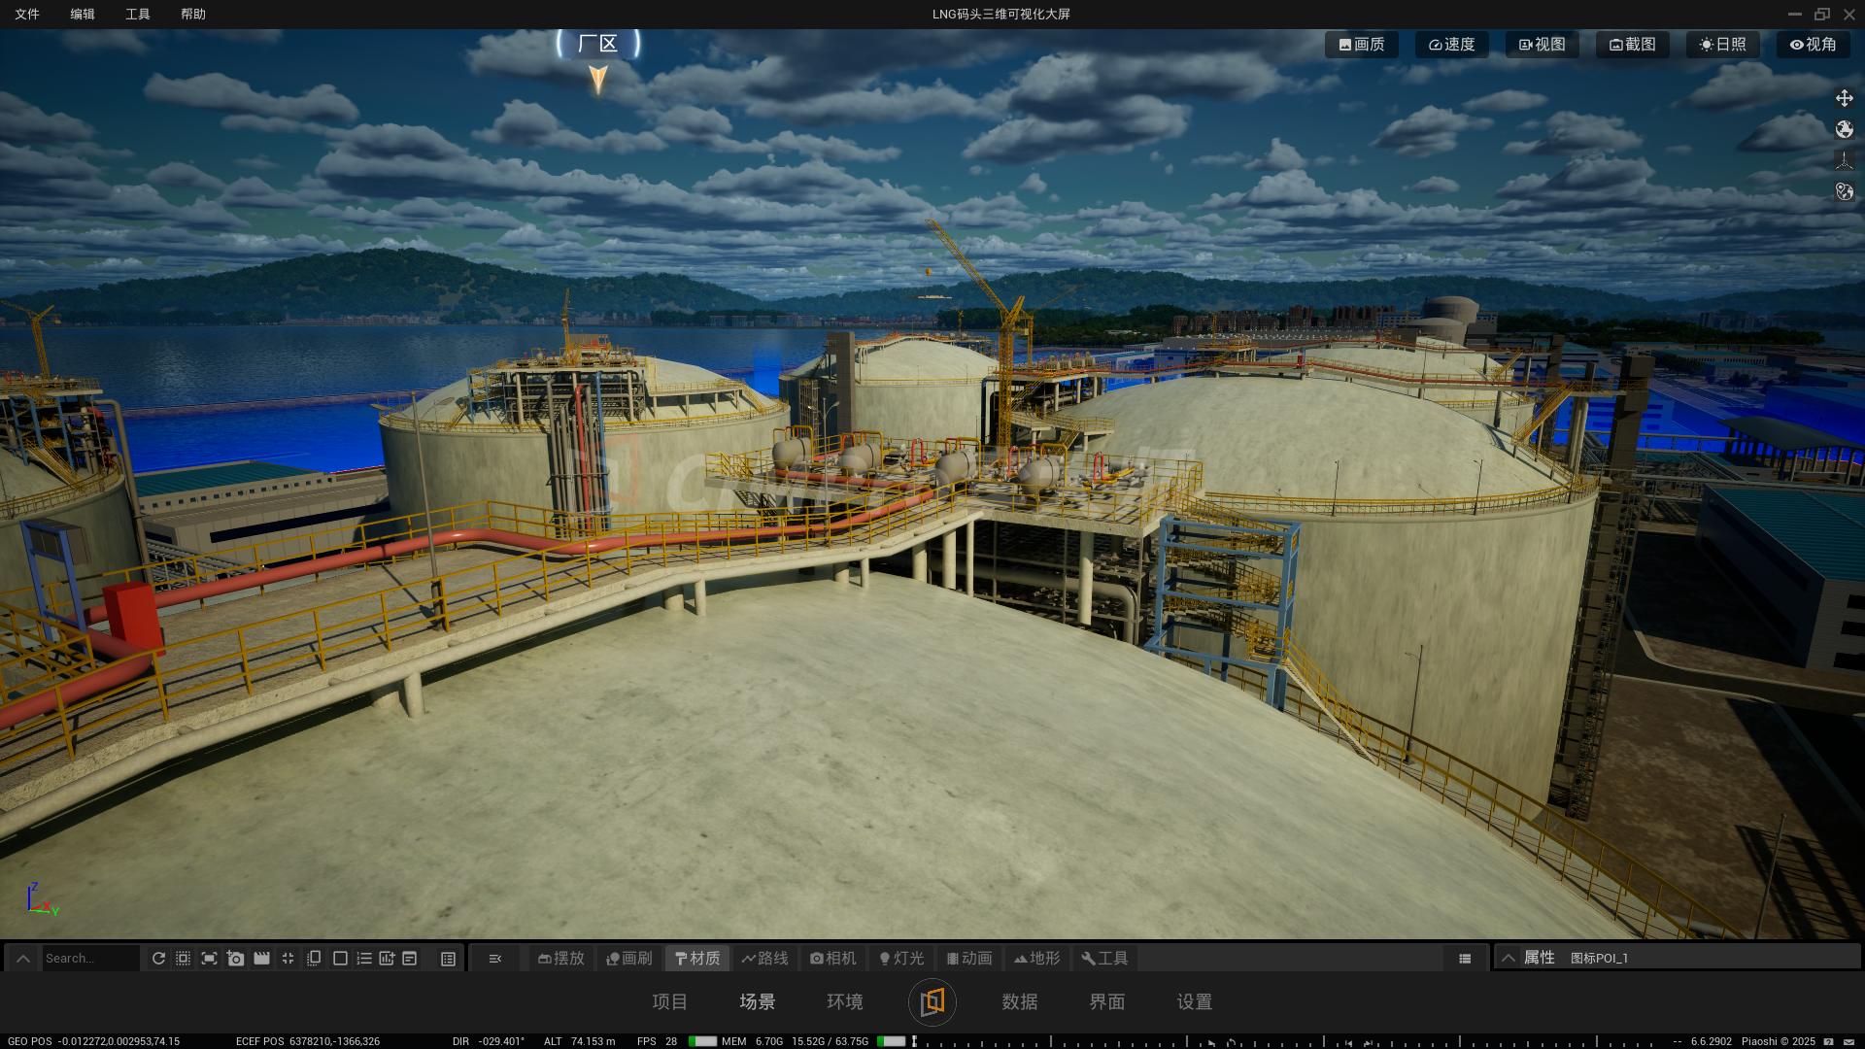Go to the 环境 environment section

coord(845,1001)
